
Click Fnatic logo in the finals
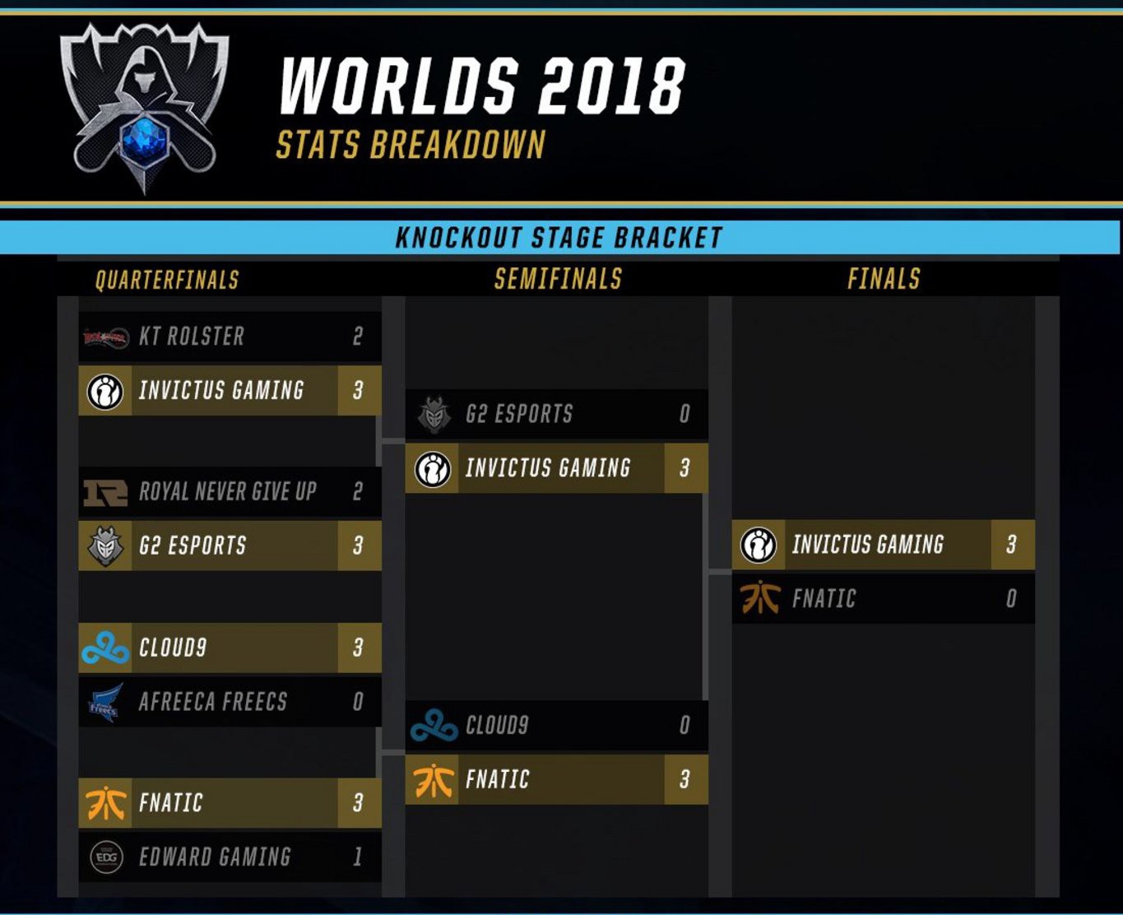pyautogui.click(x=759, y=598)
